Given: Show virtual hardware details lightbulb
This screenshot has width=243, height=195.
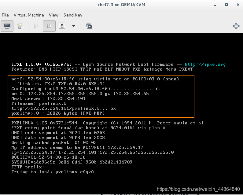Looking at the screenshot, I should (x=20, y=26).
